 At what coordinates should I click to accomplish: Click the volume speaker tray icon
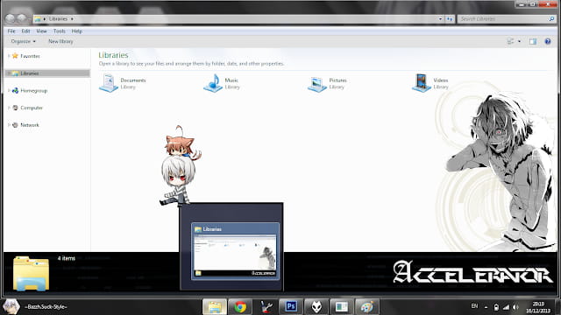click(515, 307)
